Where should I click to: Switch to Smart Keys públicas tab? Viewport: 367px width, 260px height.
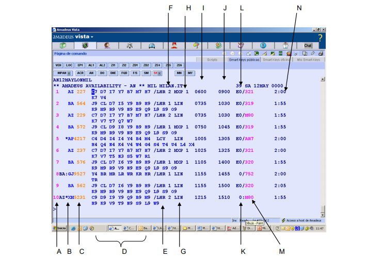click(244, 60)
